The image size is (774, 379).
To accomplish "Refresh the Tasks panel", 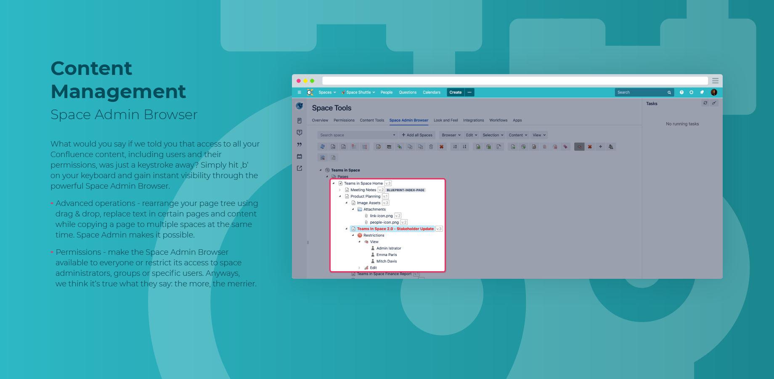I will [x=705, y=103].
